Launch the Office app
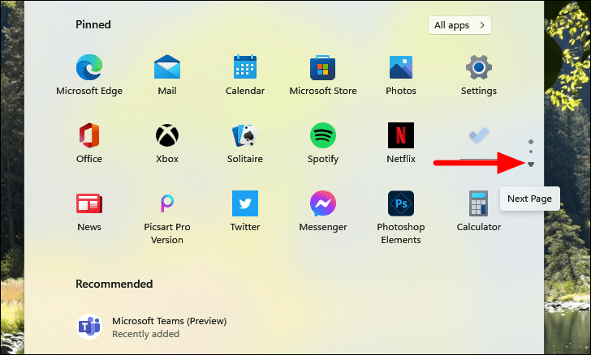The width and height of the screenshot is (591, 355). (x=89, y=143)
